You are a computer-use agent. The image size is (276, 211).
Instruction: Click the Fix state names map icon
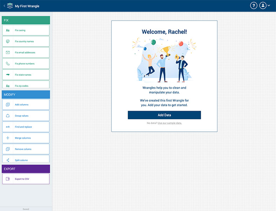coord(8,75)
